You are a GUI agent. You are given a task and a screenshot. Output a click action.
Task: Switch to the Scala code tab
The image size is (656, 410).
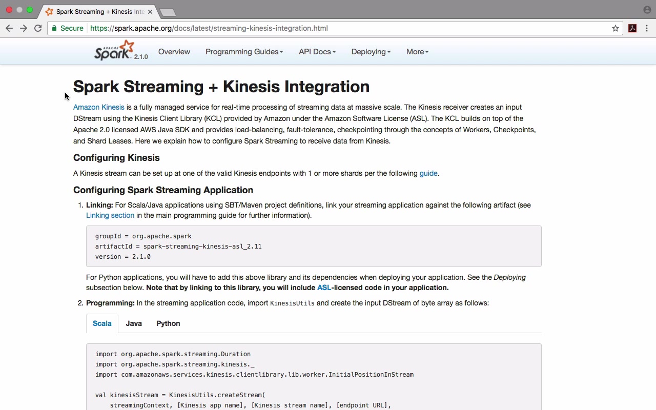tap(102, 323)
